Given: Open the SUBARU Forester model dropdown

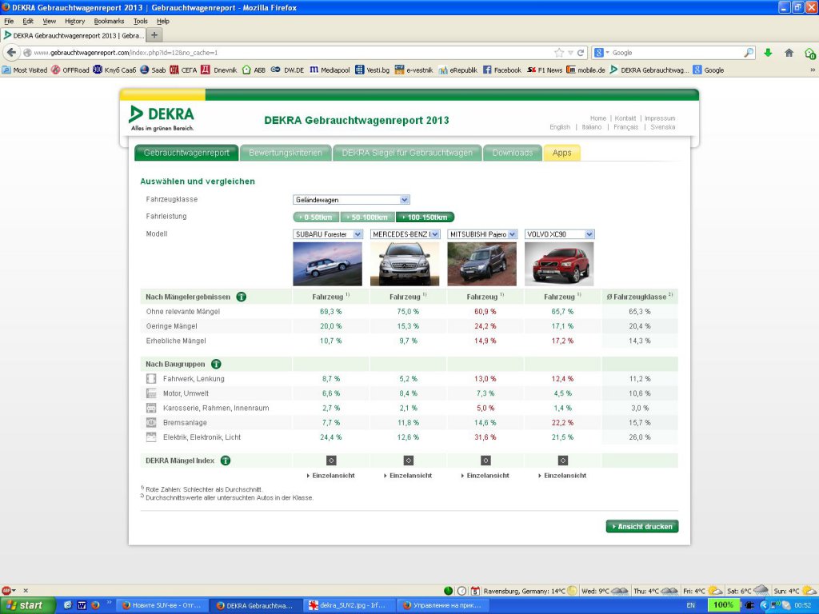Looking at the screenshot, I should tap(328, 234).
